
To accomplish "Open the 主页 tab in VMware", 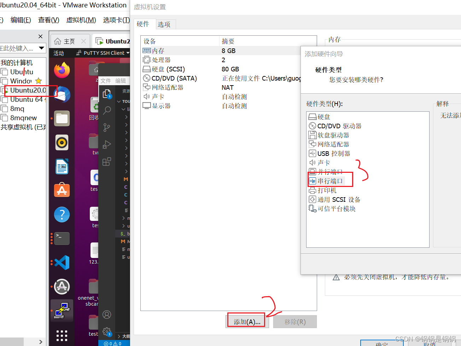I will 69,41.
